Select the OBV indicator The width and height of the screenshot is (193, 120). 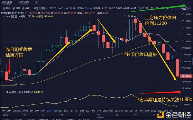pos(60,111)
